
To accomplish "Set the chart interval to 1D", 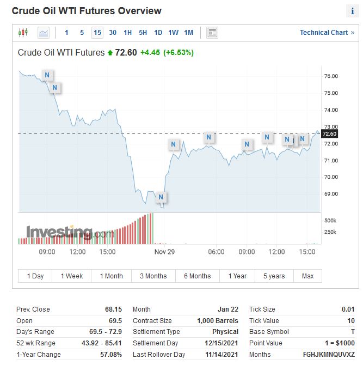I will pyautogui.click(x=158, y=33).
